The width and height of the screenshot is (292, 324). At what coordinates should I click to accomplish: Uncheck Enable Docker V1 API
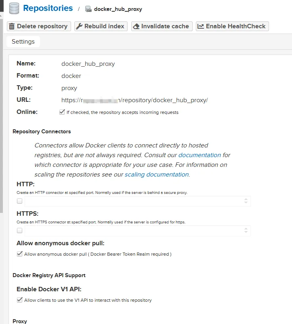(19, 300)
